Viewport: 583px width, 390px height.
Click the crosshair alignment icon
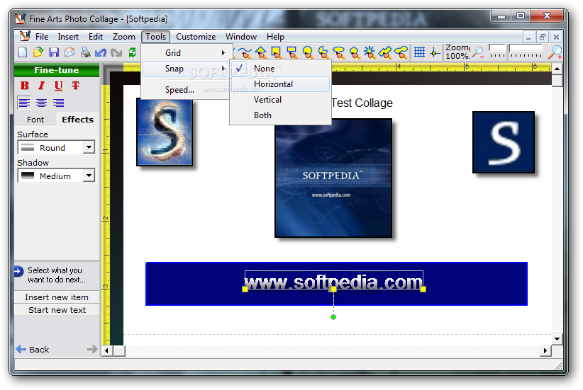coord(434,52)
